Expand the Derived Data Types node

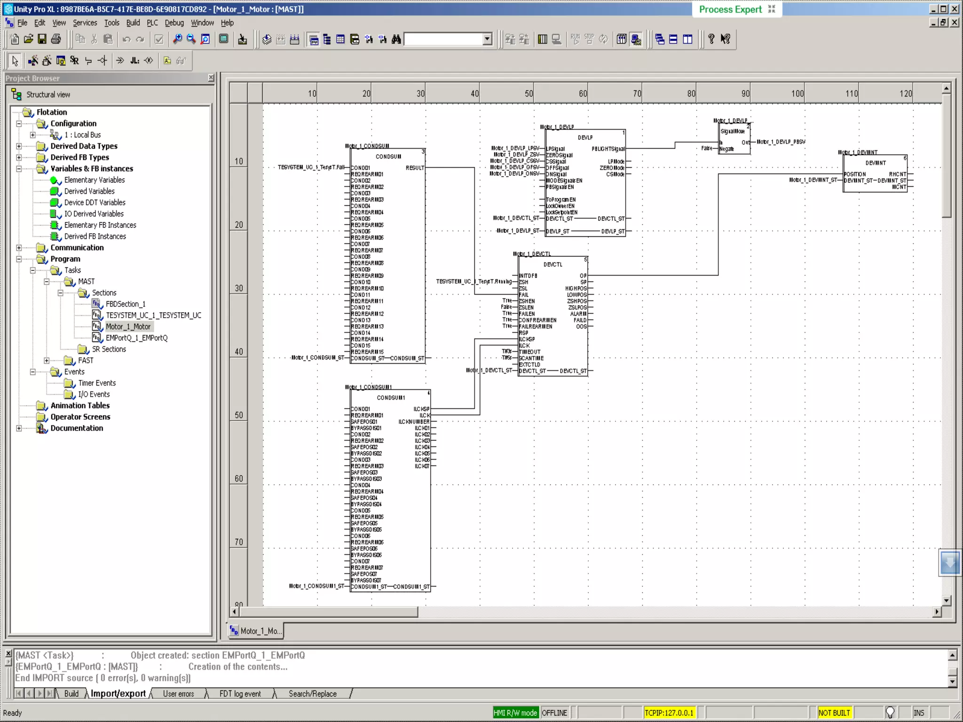coord(19,146)
